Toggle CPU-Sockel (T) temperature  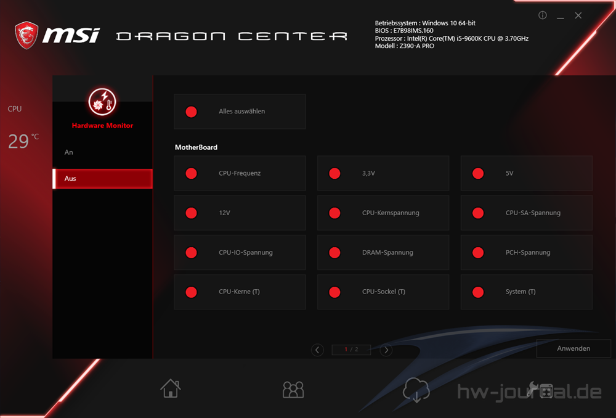383,292
